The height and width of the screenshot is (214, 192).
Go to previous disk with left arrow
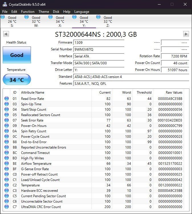pyautogui.click(x=6, y=34)
